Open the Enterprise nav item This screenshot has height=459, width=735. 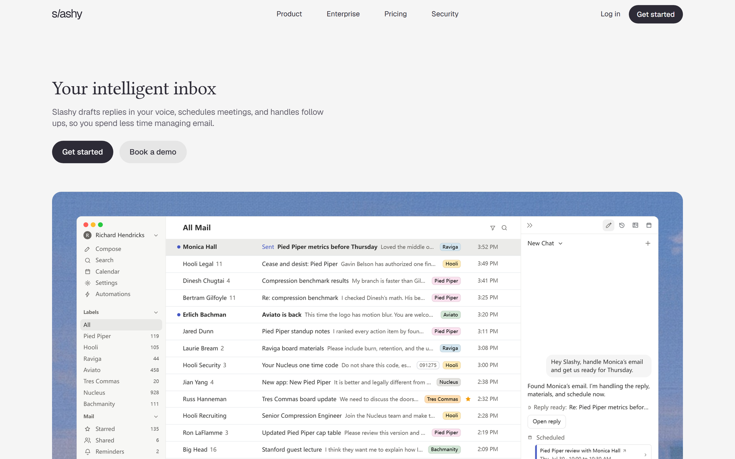[x=343, y=14]
